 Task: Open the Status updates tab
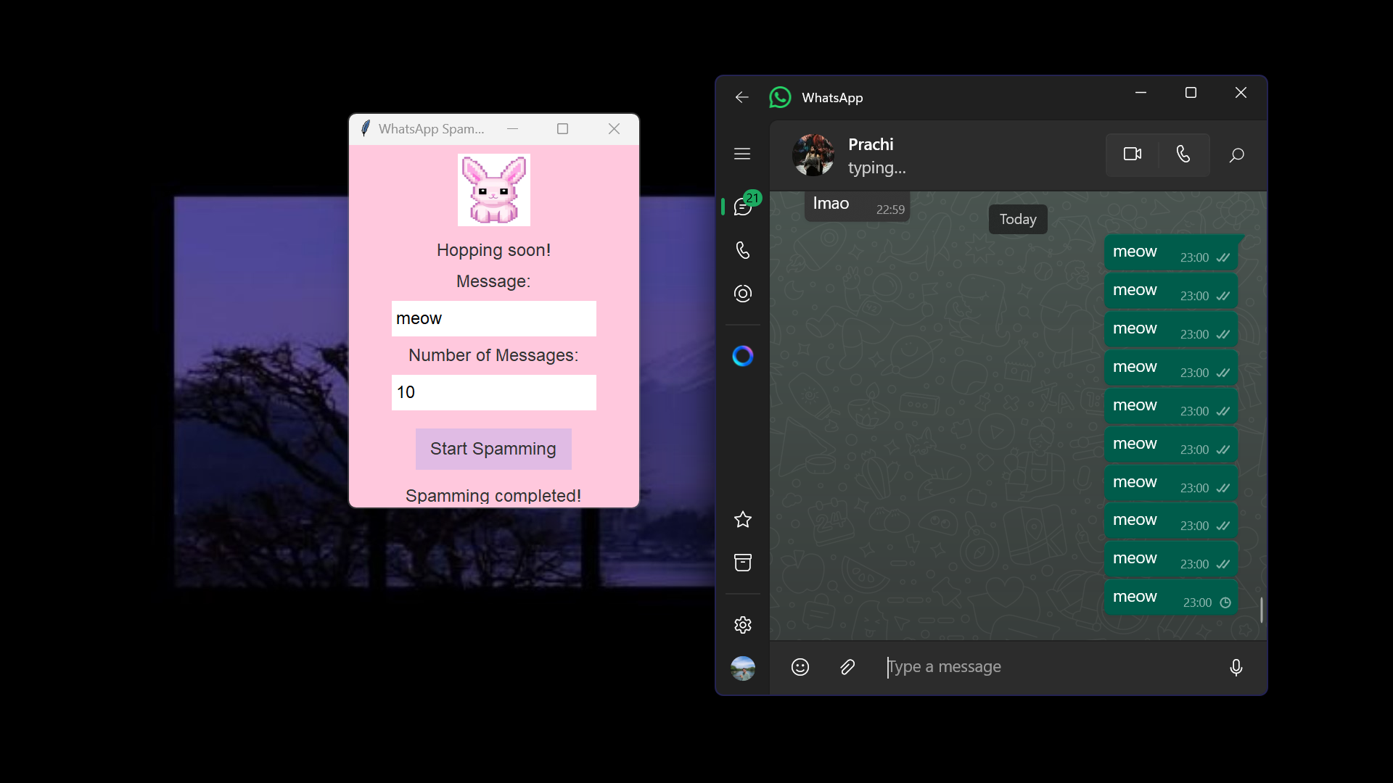743,294
